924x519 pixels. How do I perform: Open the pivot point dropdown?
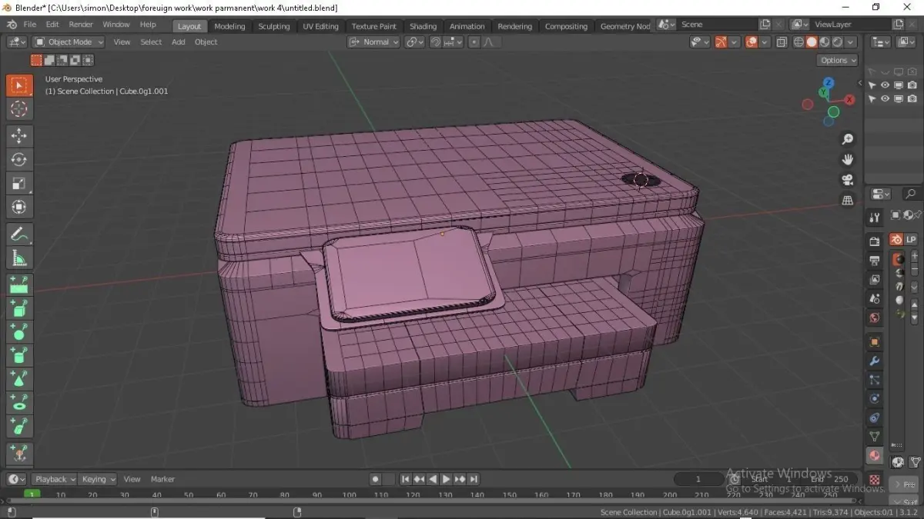pyautogui.click(x=414, y=42)
